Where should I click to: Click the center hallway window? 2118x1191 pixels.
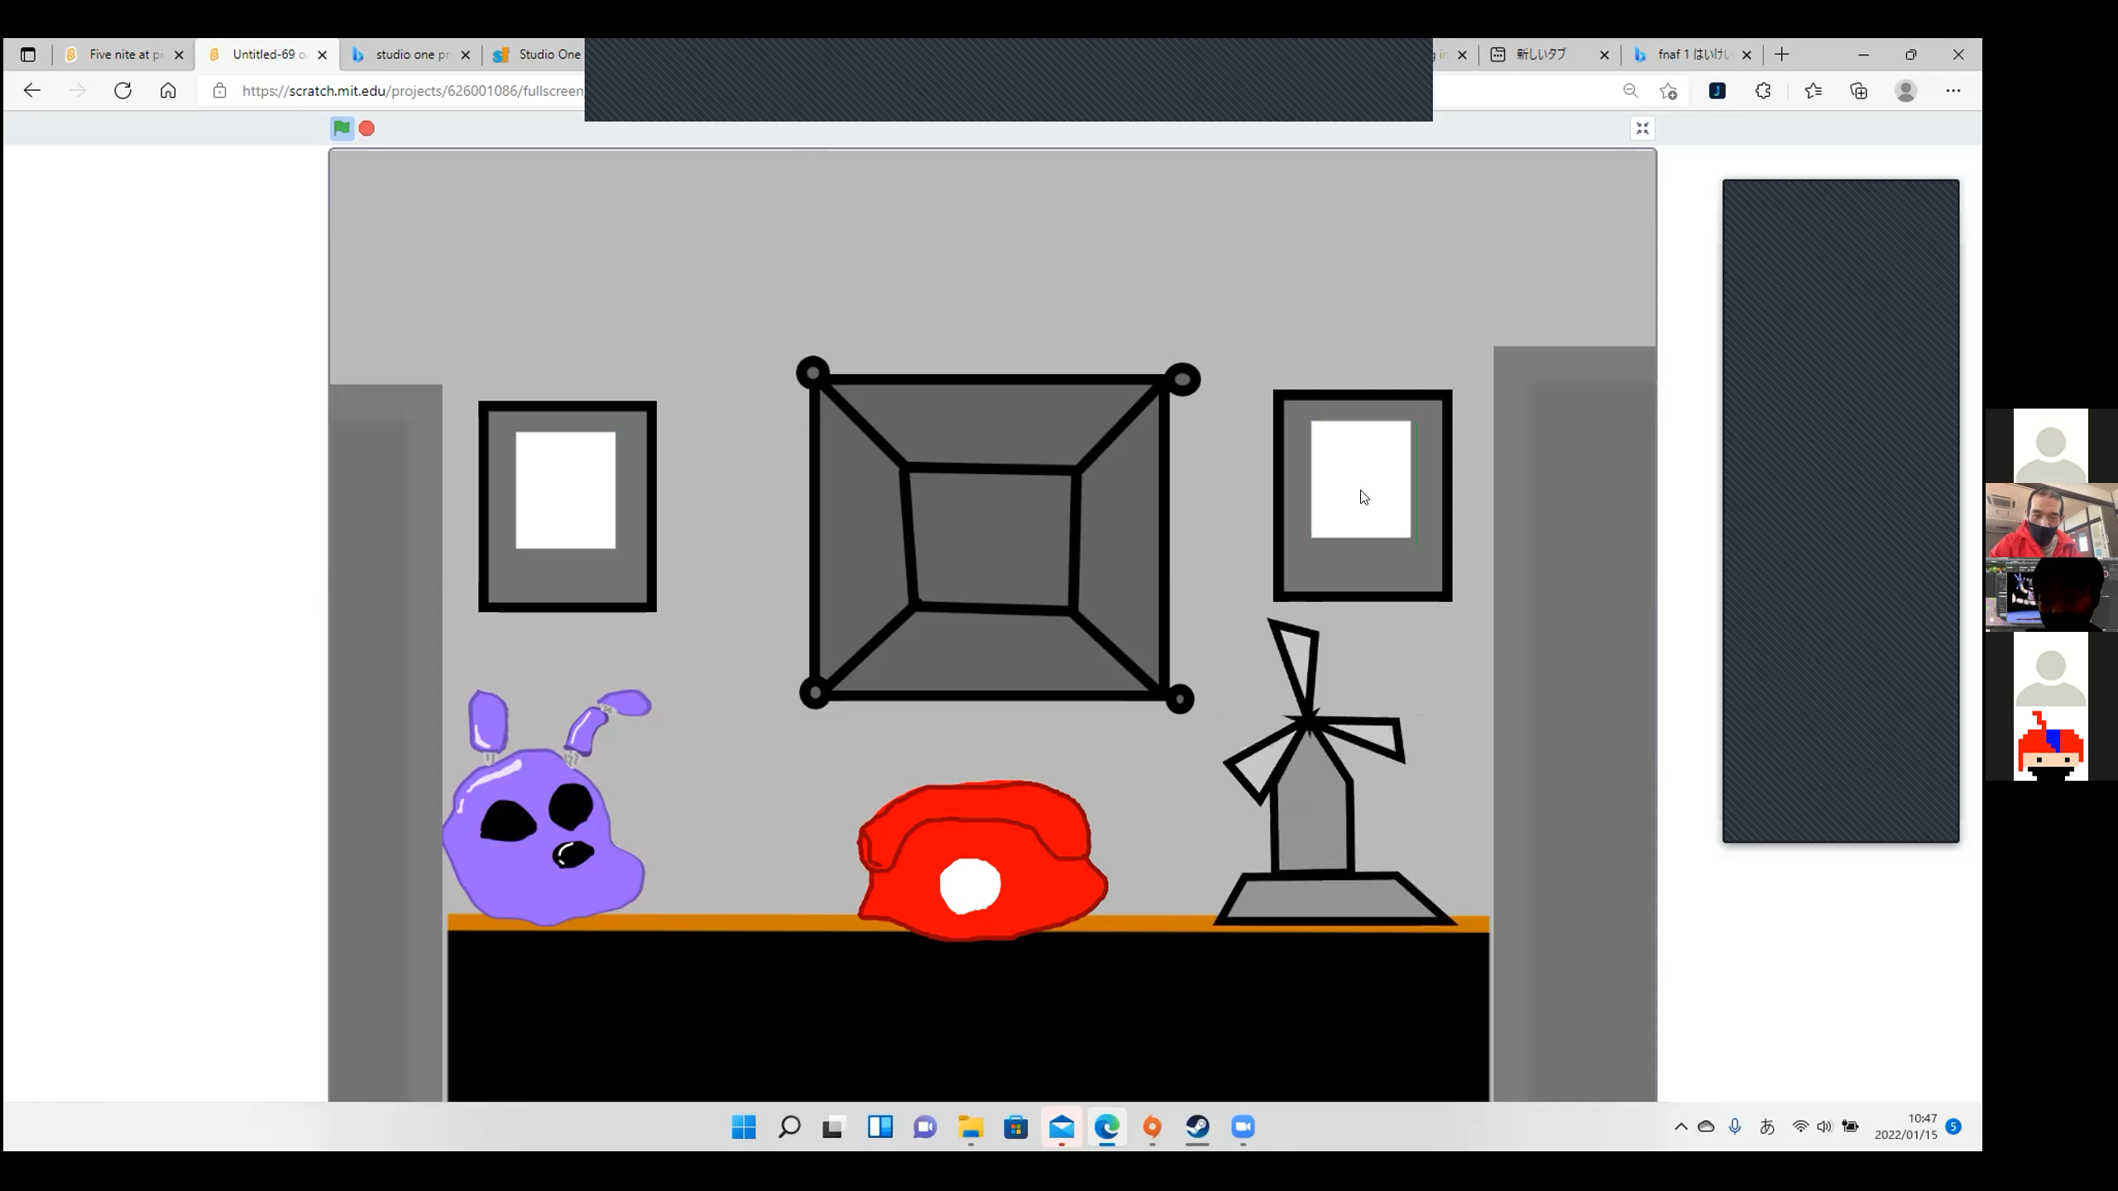pos(997,536)
